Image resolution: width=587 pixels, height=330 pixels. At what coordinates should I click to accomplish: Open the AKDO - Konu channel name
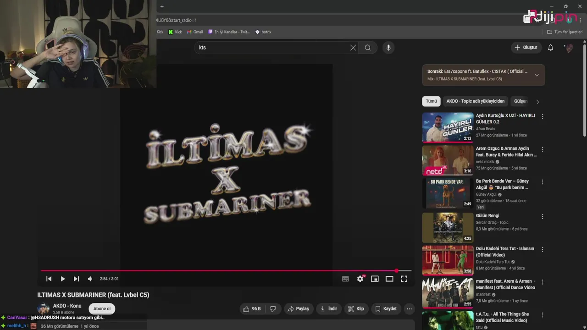(x=67, y=306)
